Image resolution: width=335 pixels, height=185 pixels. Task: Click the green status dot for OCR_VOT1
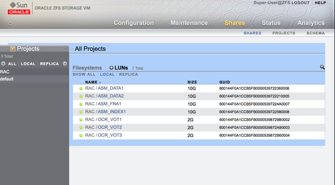tap(81, 120)
